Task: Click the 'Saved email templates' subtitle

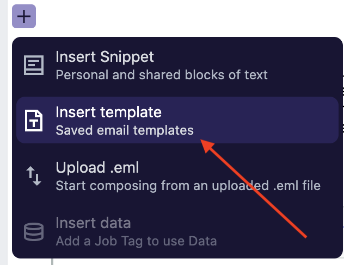Action: click(x=125, y=130)
